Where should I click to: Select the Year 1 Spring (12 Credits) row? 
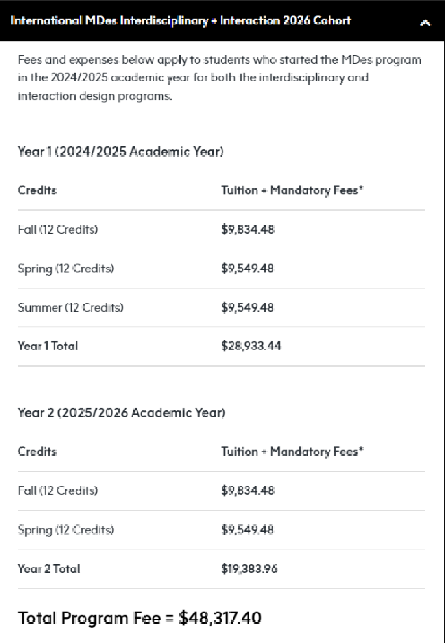(x=221, y=269)
